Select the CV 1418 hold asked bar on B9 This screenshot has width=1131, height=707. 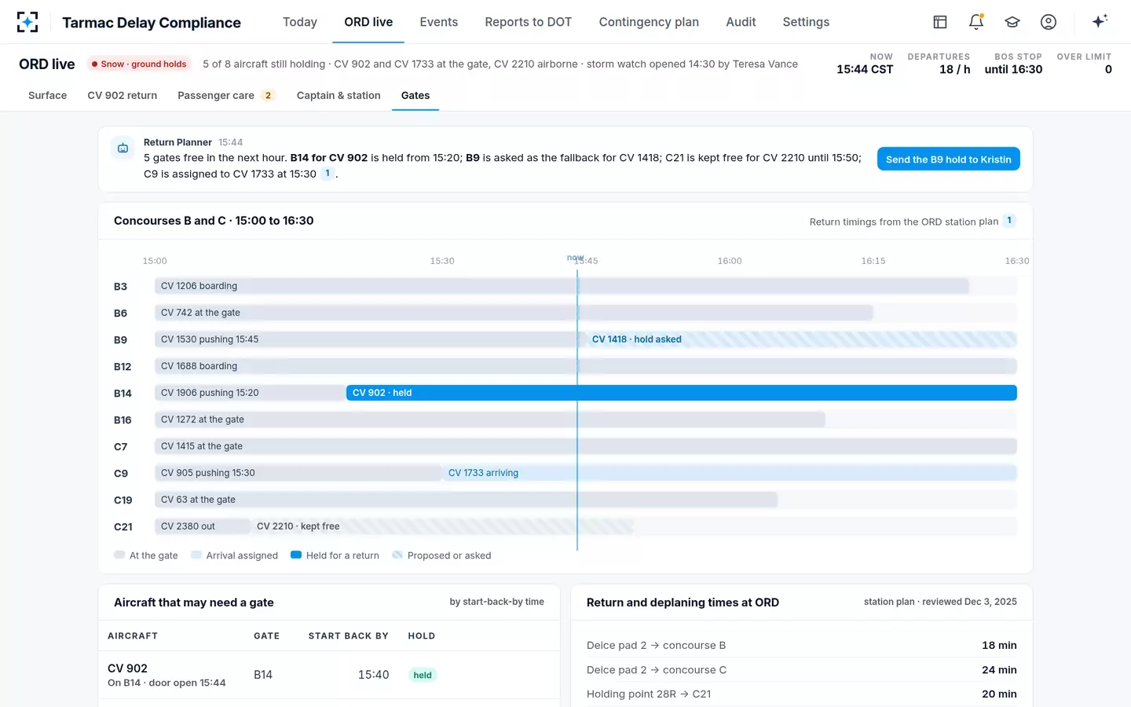797,339
